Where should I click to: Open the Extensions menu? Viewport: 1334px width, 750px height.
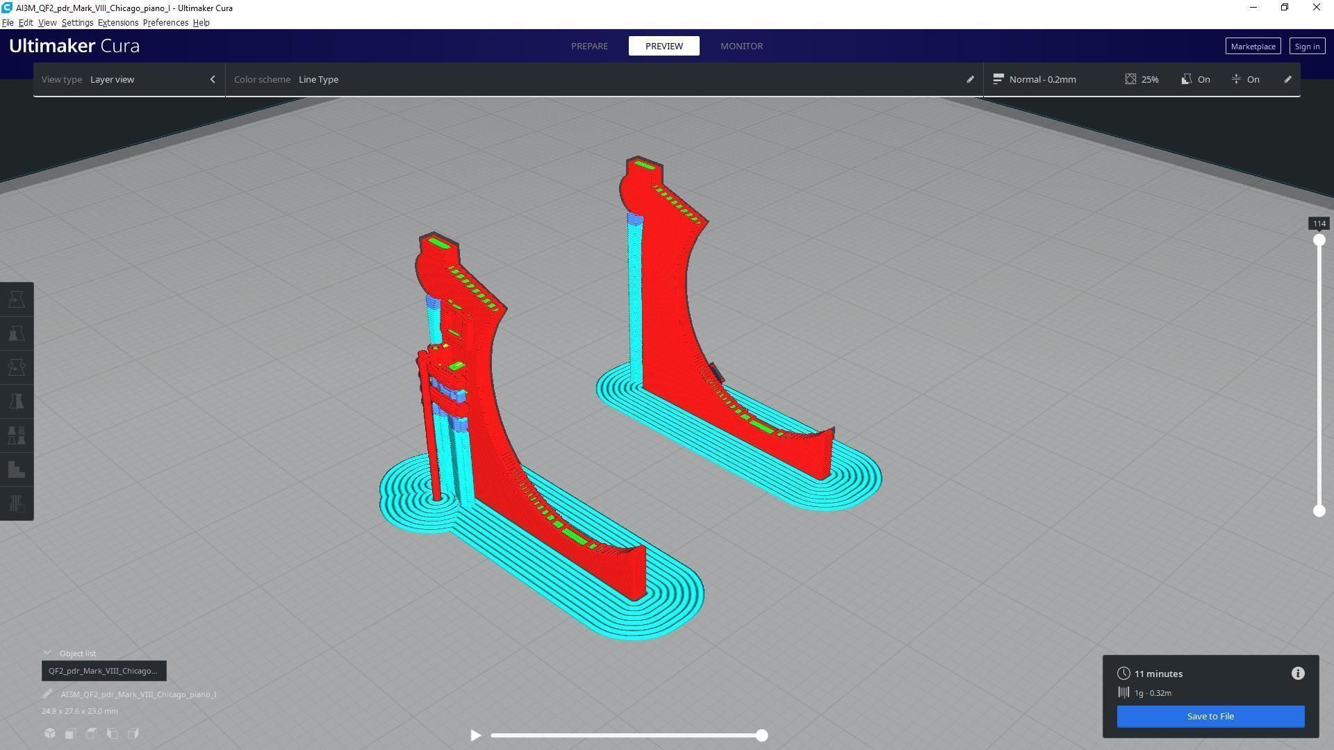pyautogui.click(x=117, y=23)
